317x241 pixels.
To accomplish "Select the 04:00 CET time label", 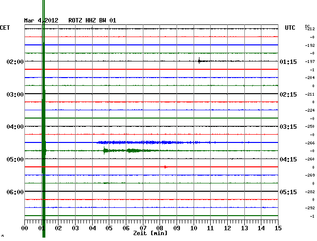I will point(15,127).
